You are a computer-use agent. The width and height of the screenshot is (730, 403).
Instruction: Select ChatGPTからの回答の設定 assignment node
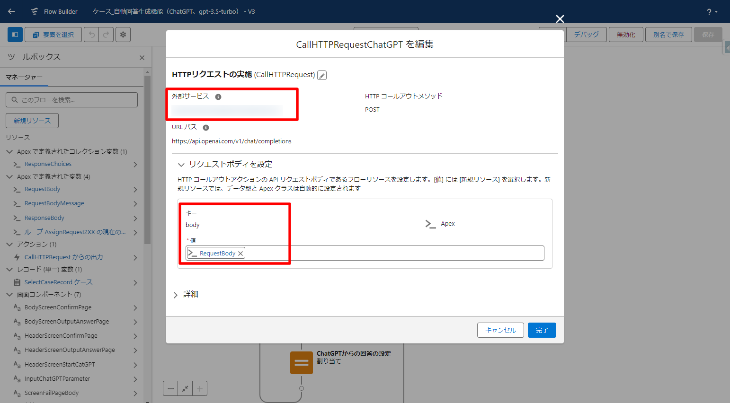[x=302, y=363]
